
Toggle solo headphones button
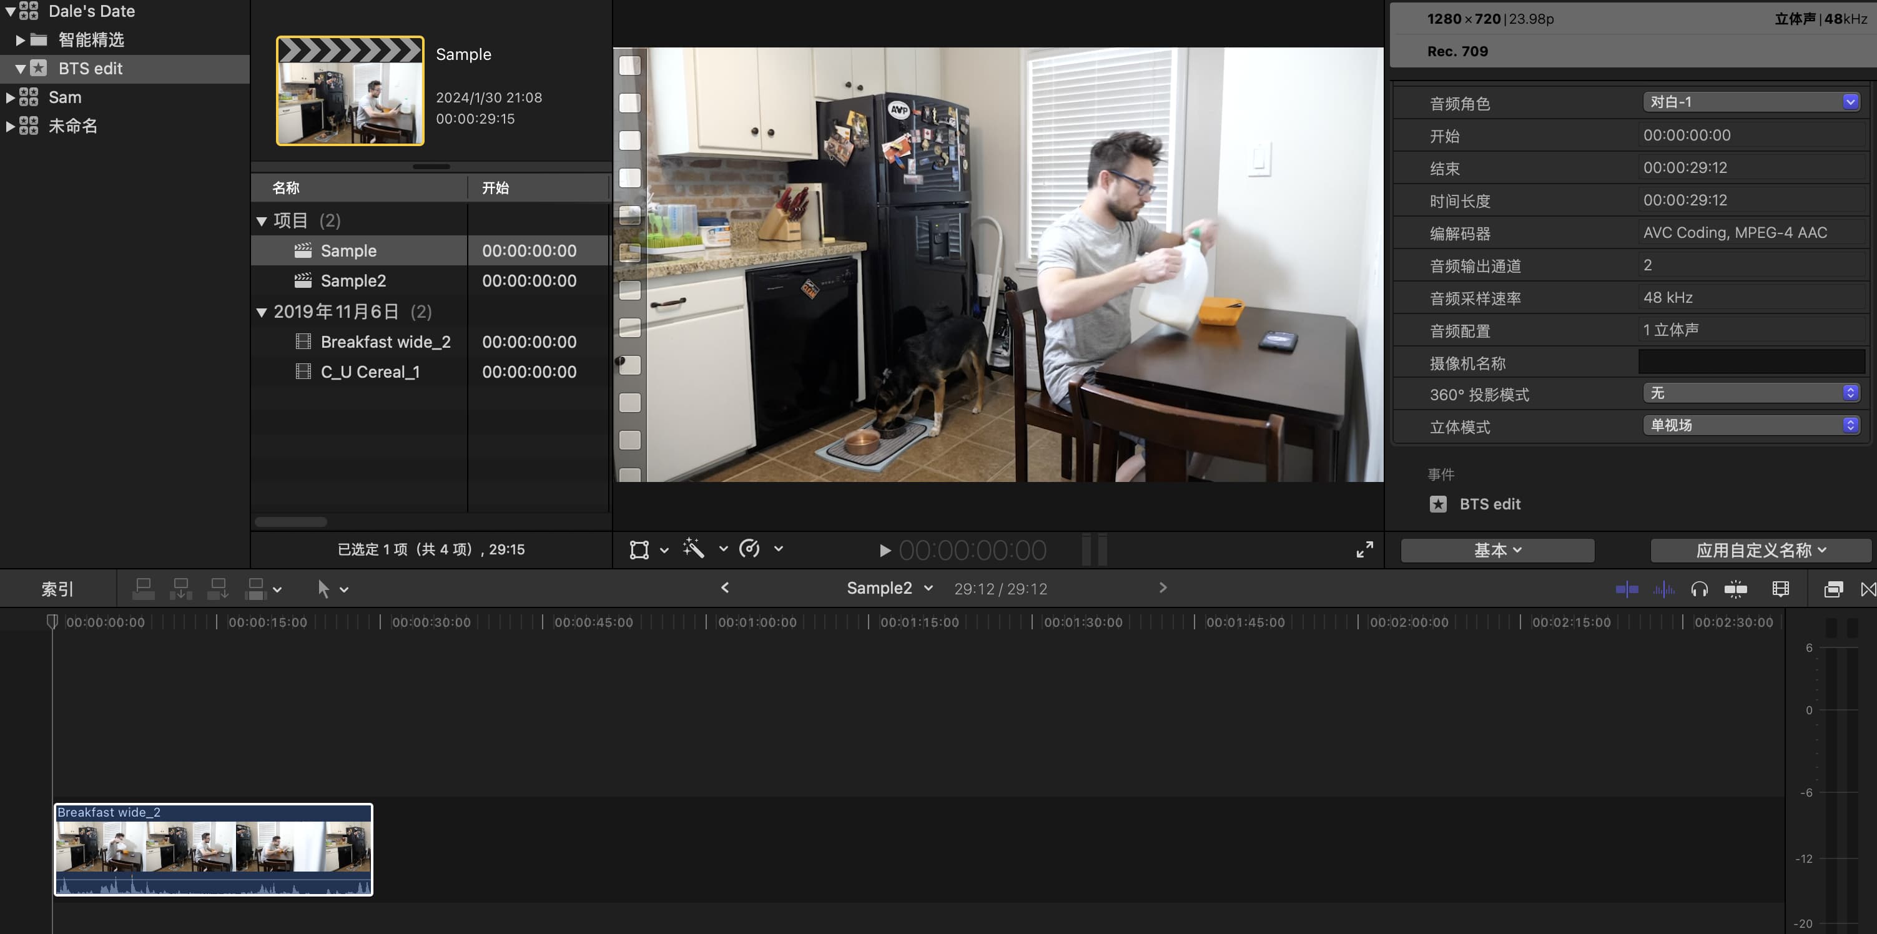tap(1699, 589)
